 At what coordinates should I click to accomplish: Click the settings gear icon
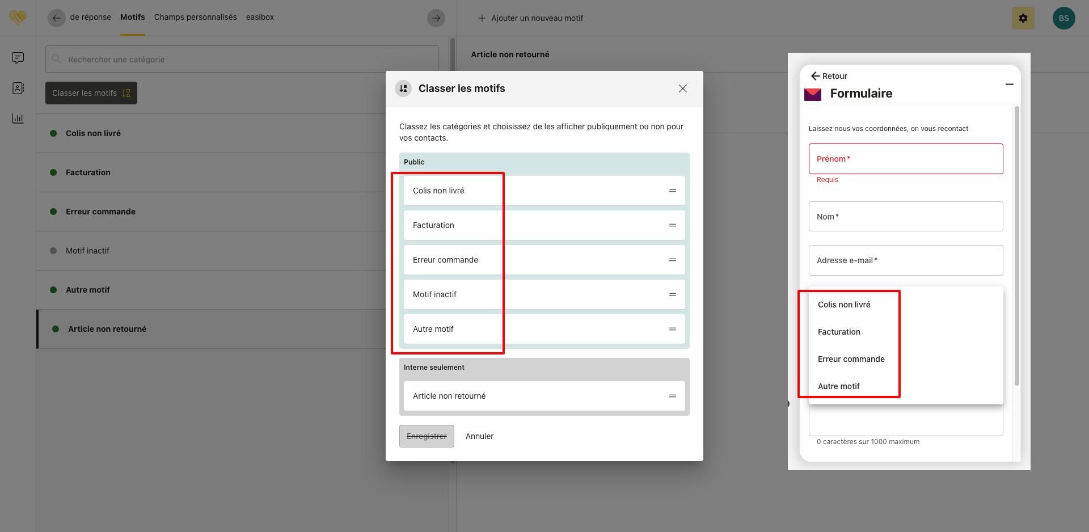click(1023, 18)
